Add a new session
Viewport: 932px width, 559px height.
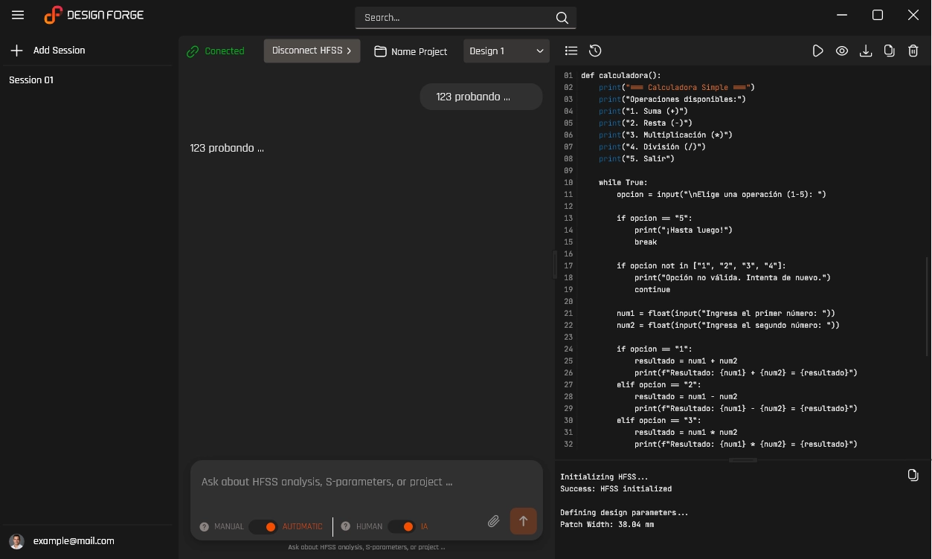pos(48,51)
